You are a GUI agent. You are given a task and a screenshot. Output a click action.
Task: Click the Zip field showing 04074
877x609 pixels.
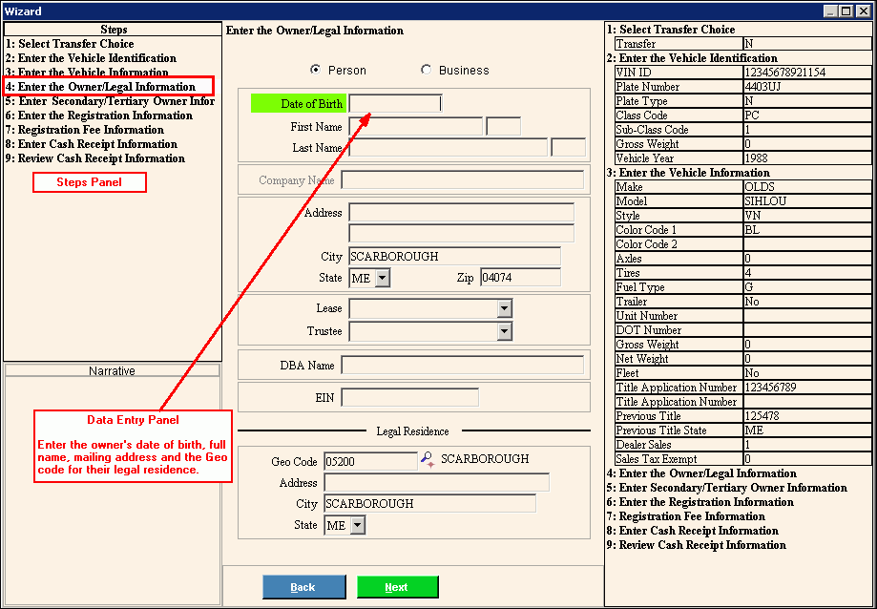point(520,278)
